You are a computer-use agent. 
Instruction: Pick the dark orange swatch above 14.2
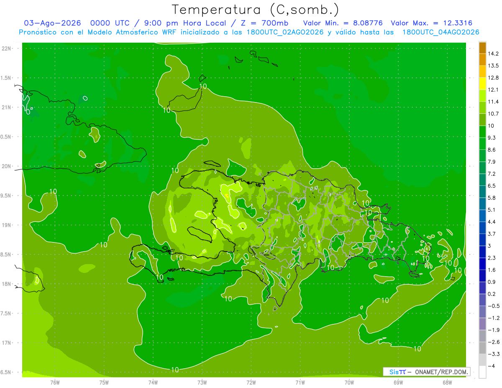pyautogui.click(x=482, y=48)
